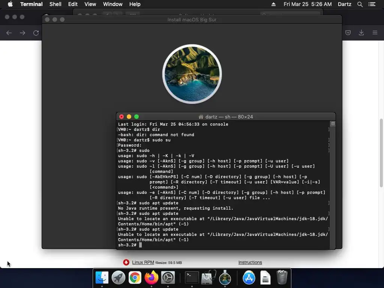Screen dimensions: 384x288
Task: Open System Preferences from the Dock
Action: point(168,278)
